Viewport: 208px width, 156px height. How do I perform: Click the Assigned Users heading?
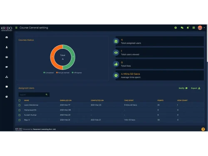26,88
